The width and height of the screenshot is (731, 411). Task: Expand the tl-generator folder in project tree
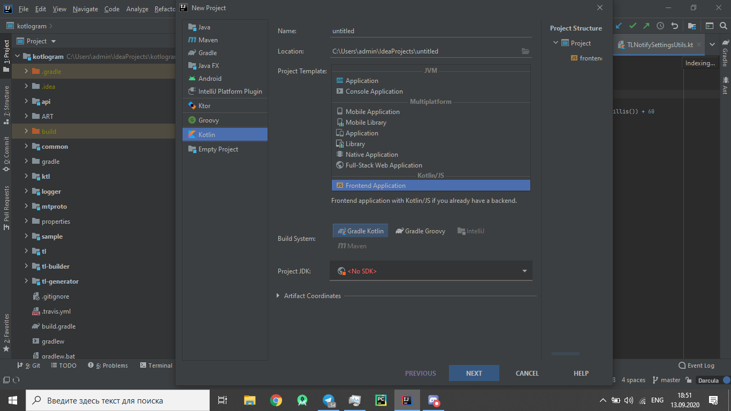(26, 281)
